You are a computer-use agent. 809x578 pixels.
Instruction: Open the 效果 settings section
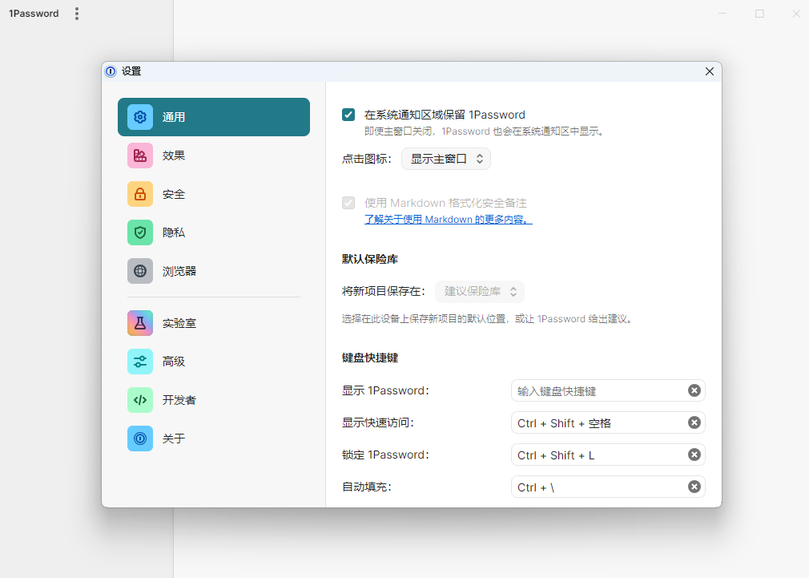tap(213, 156)
